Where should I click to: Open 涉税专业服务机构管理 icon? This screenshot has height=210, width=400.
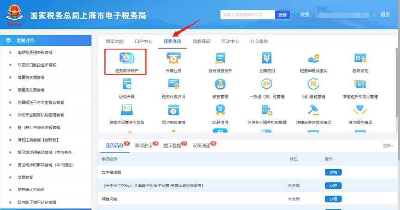tap(267, 110)
